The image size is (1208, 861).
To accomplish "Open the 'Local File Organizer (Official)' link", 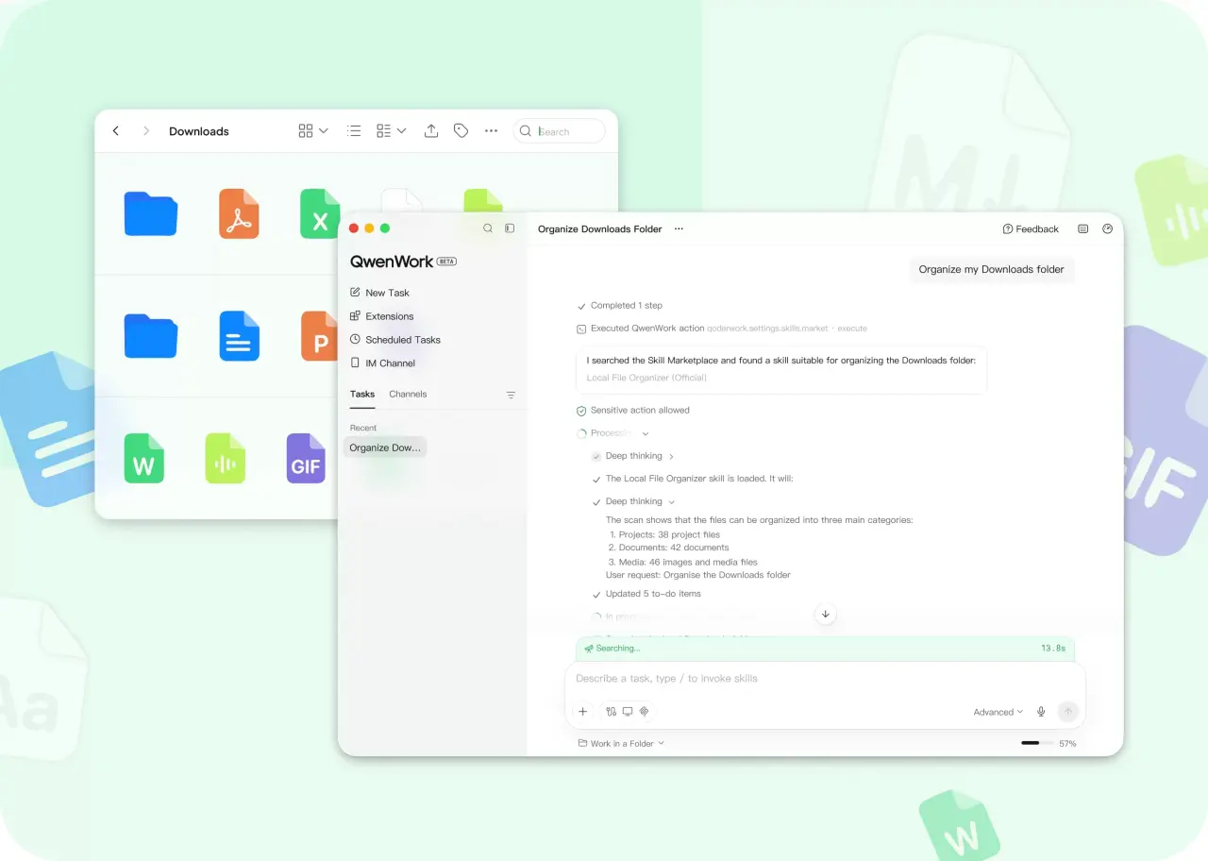I will 646,378.
